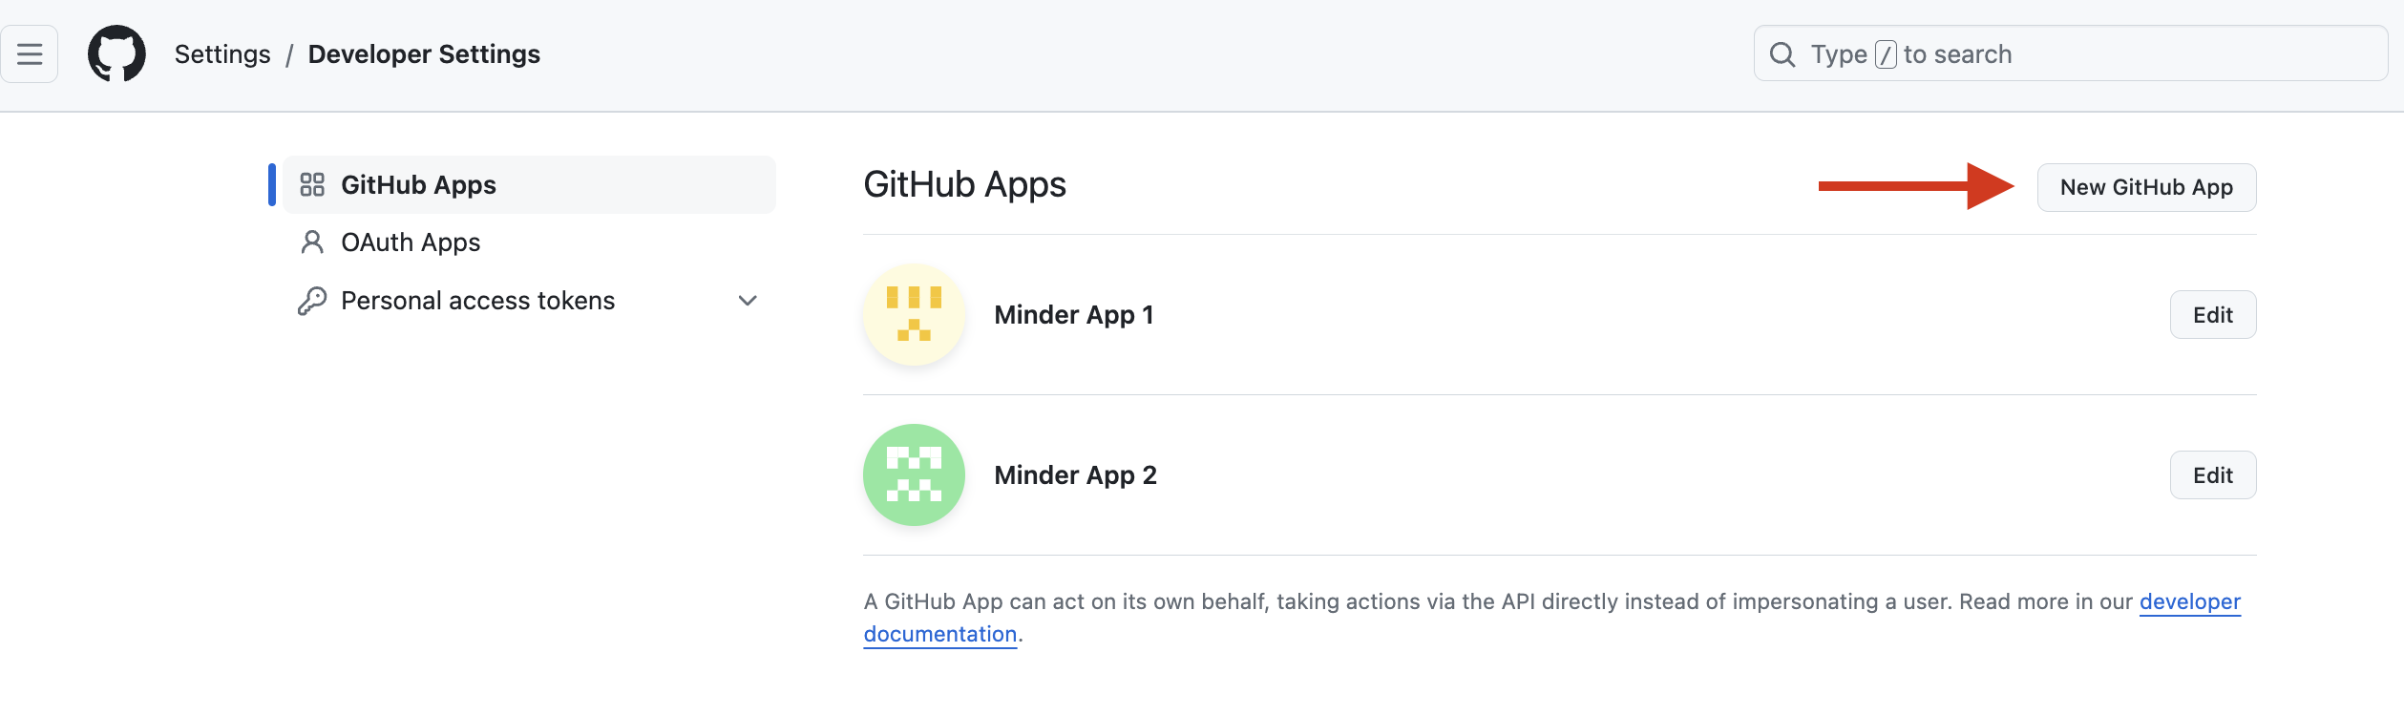
Task: Click the slash shortcut key icon in search
Action: tap(1886, 54)
